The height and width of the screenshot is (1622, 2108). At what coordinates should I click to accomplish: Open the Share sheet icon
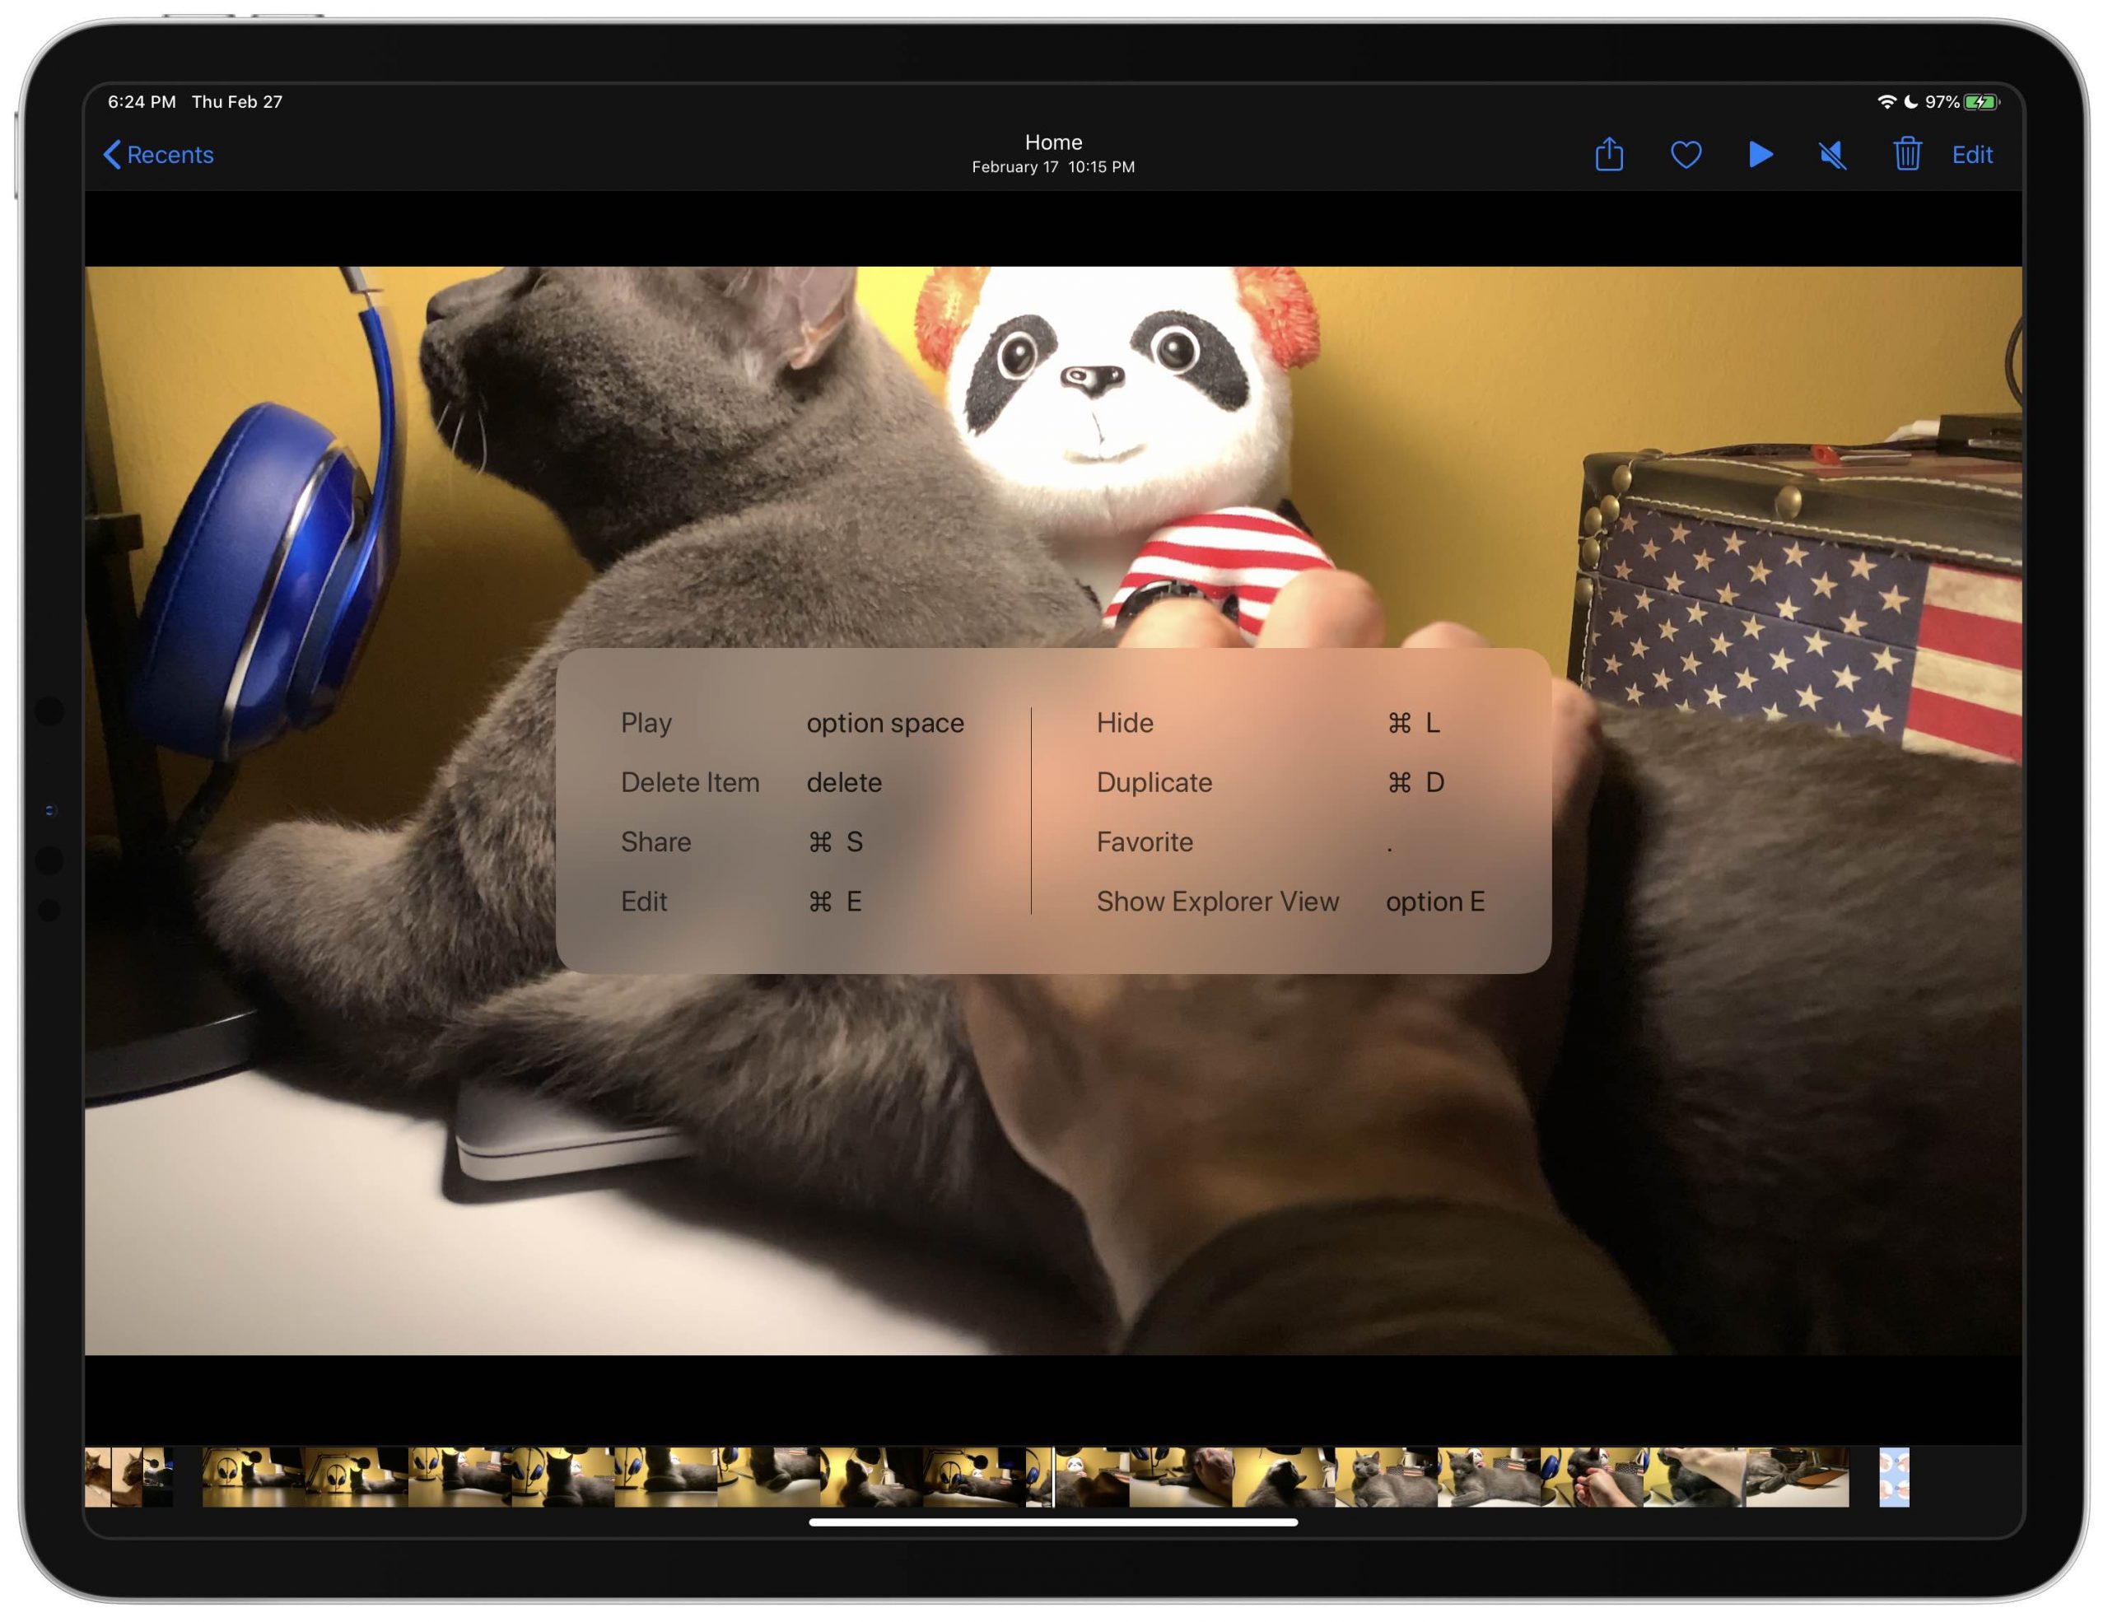[1609, 155]
